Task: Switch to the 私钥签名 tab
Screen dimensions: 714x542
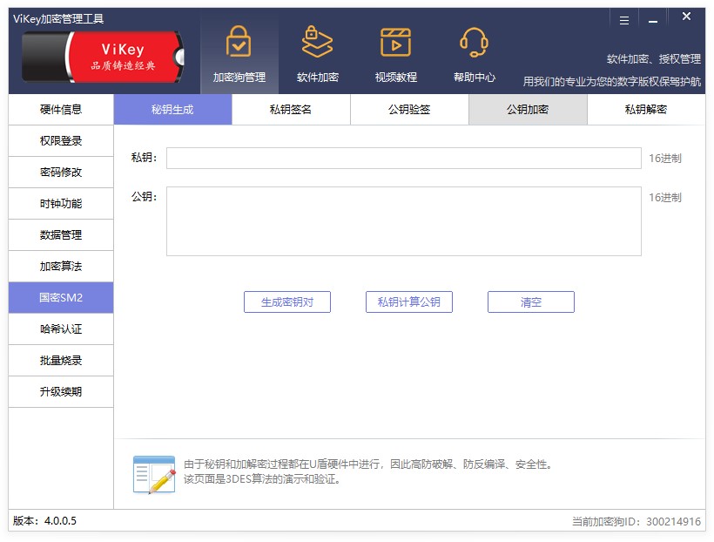Action: 291,110
